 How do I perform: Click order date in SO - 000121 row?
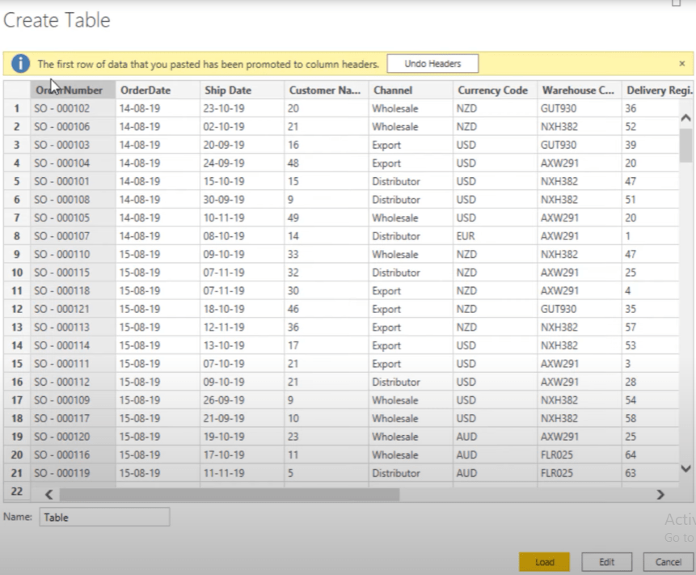click(x=158, y=309)
